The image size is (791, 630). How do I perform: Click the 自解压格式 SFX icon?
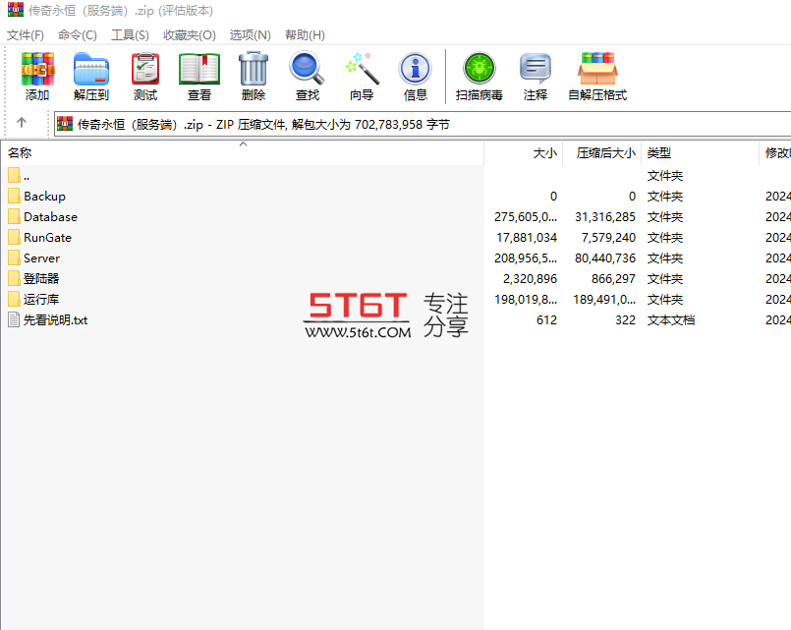coord(597,76)
